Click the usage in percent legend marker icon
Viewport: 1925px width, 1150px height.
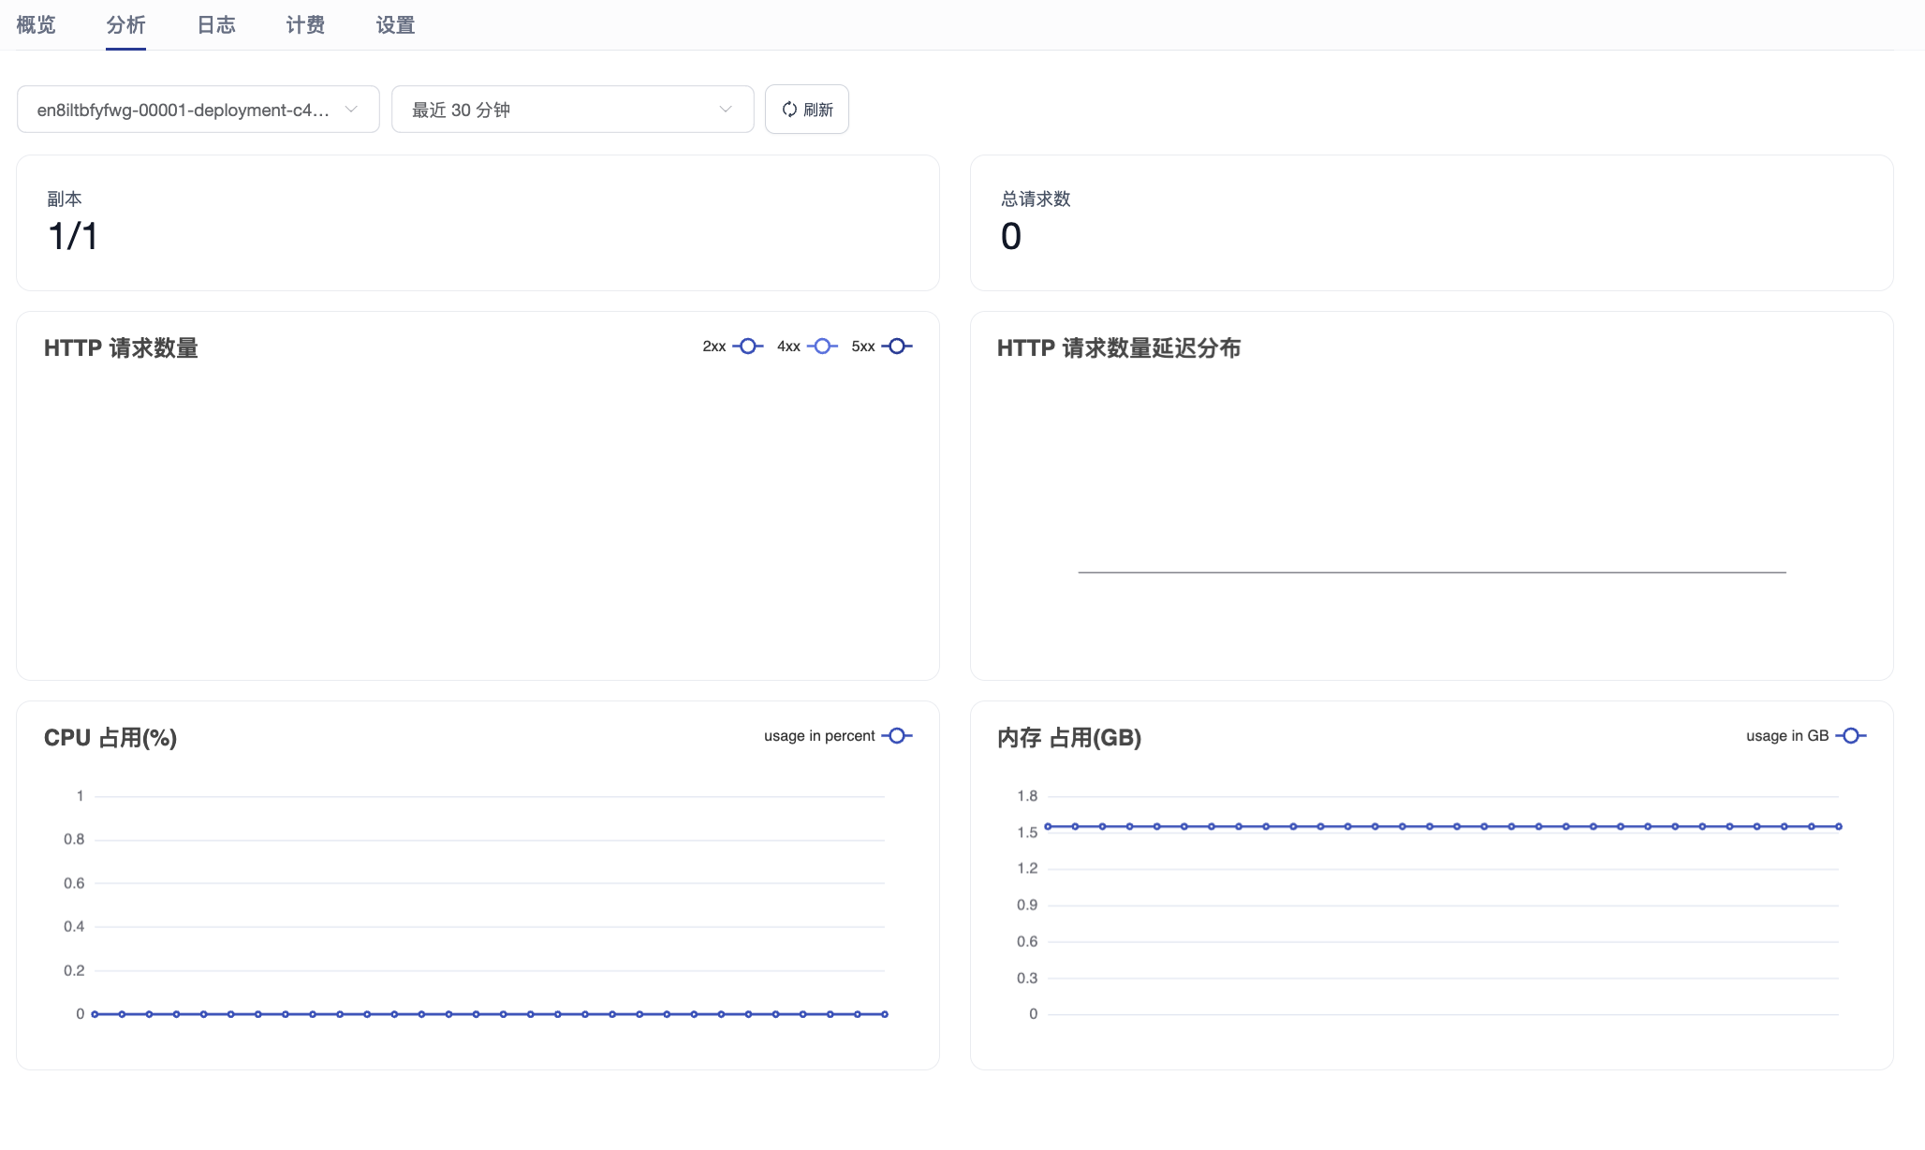(897, 736)
